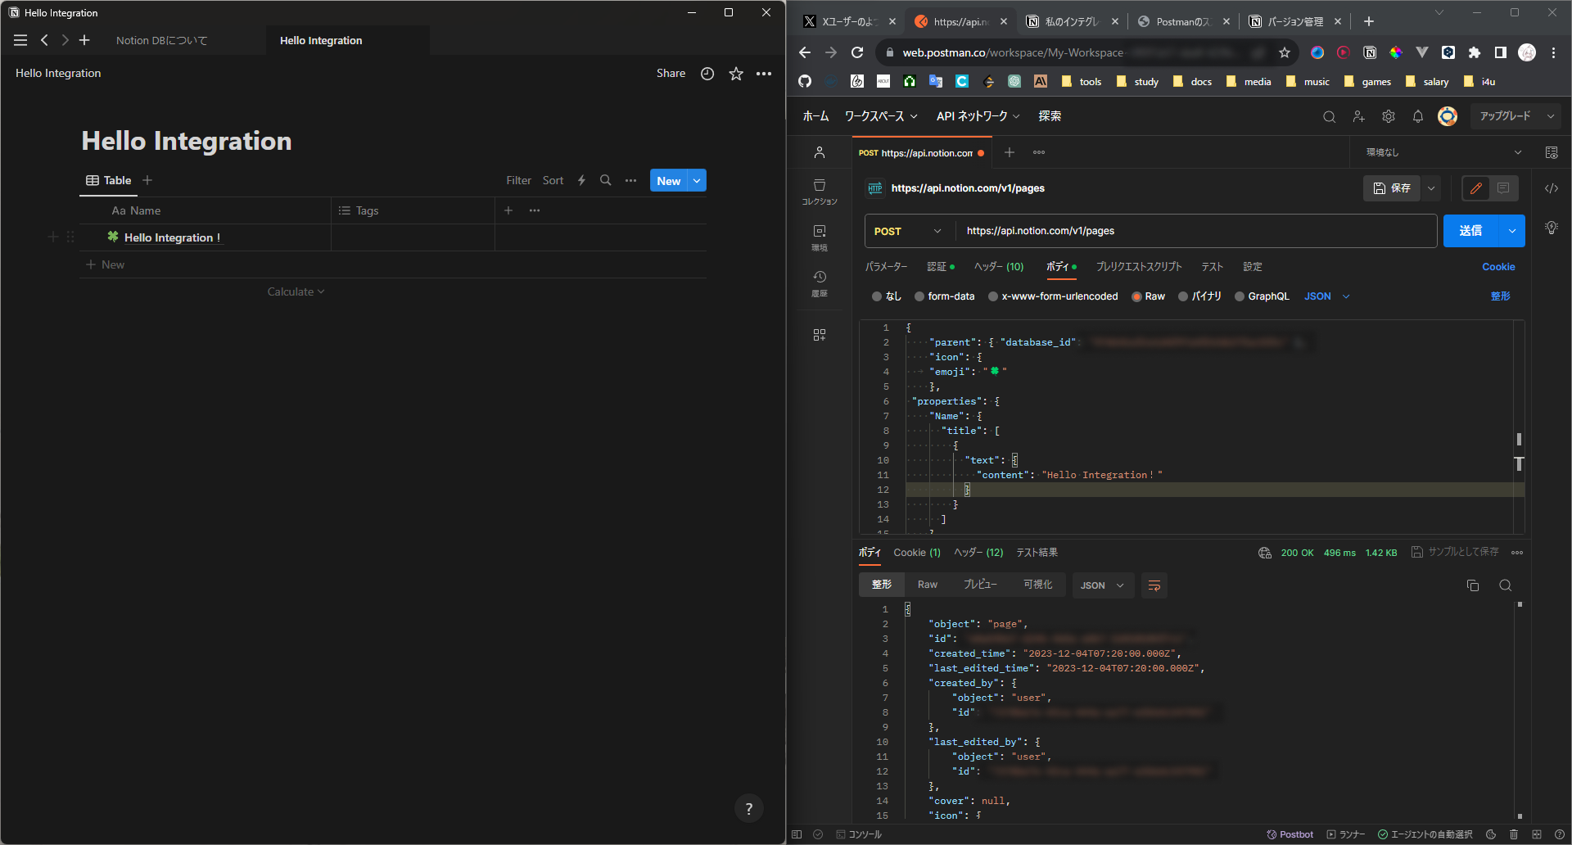Open the code snippet </> panel
1572x845 pixels.
point(1552,188)
